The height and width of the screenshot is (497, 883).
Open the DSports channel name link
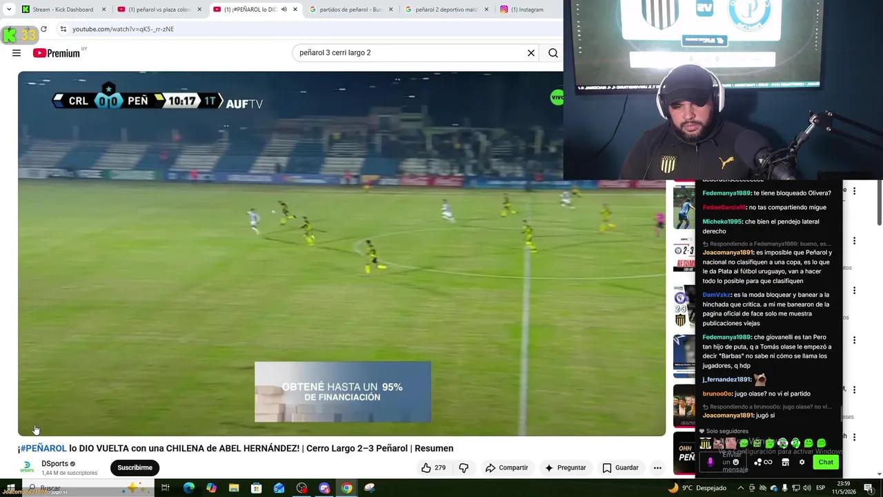54,464
